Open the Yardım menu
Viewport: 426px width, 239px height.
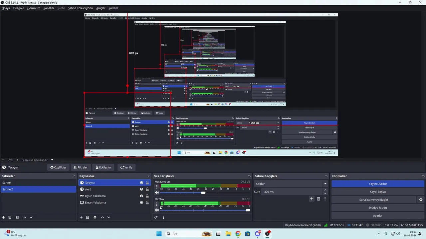(x=113, y=8)
